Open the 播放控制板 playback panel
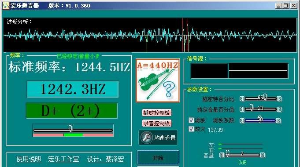The width and height of the screenshot is (300, 167). click(x=157, y=113)
